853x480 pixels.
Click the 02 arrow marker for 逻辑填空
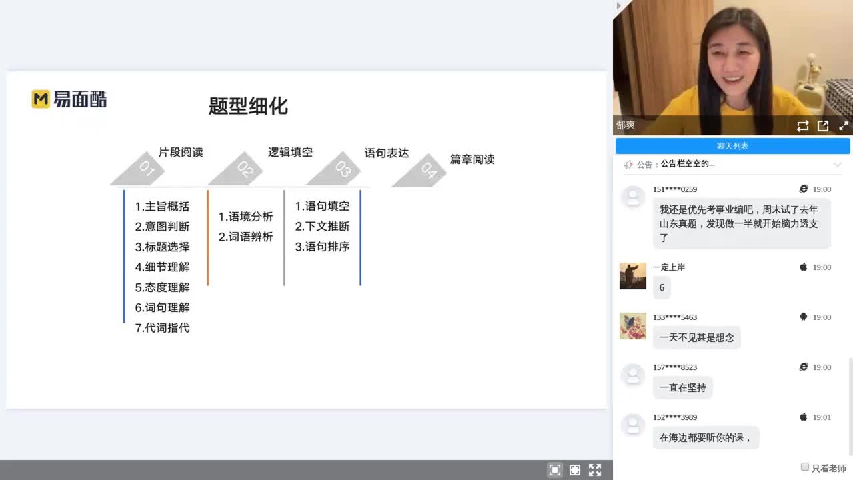pyautogui.click(x=236, y=169)
